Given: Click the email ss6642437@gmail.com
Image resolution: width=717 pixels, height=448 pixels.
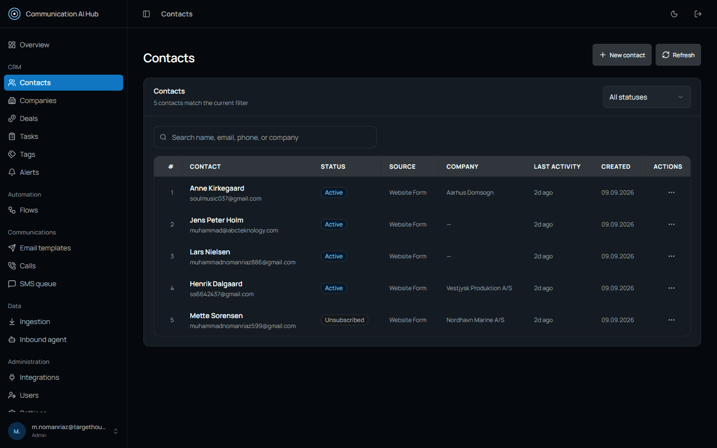Looking at the screenshot, I should pos(222,294).
